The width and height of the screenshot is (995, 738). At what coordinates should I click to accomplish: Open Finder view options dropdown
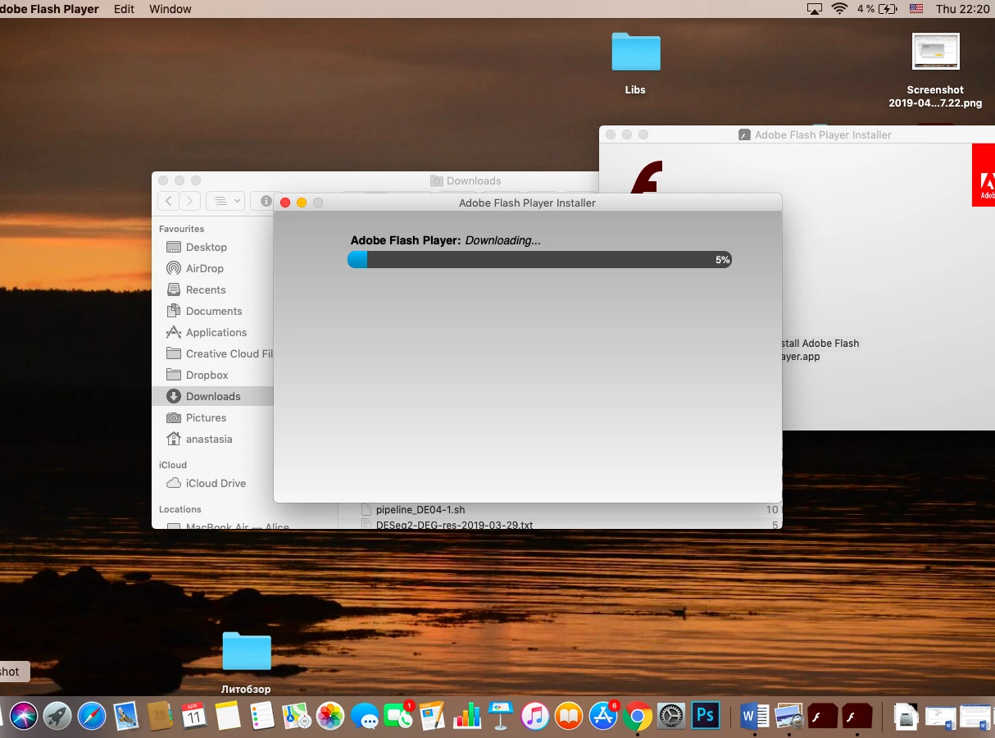point(225,201)
